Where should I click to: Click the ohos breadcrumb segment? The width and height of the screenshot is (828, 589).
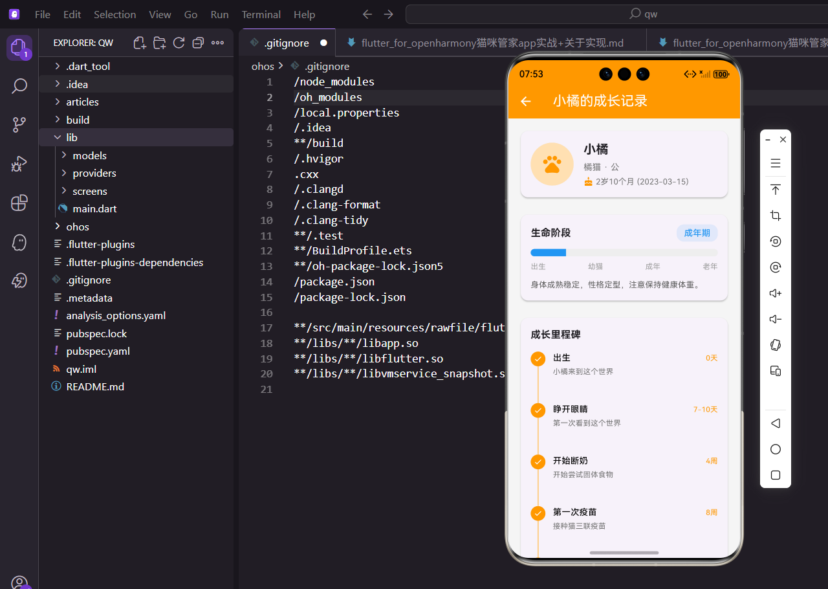(263, 66)
